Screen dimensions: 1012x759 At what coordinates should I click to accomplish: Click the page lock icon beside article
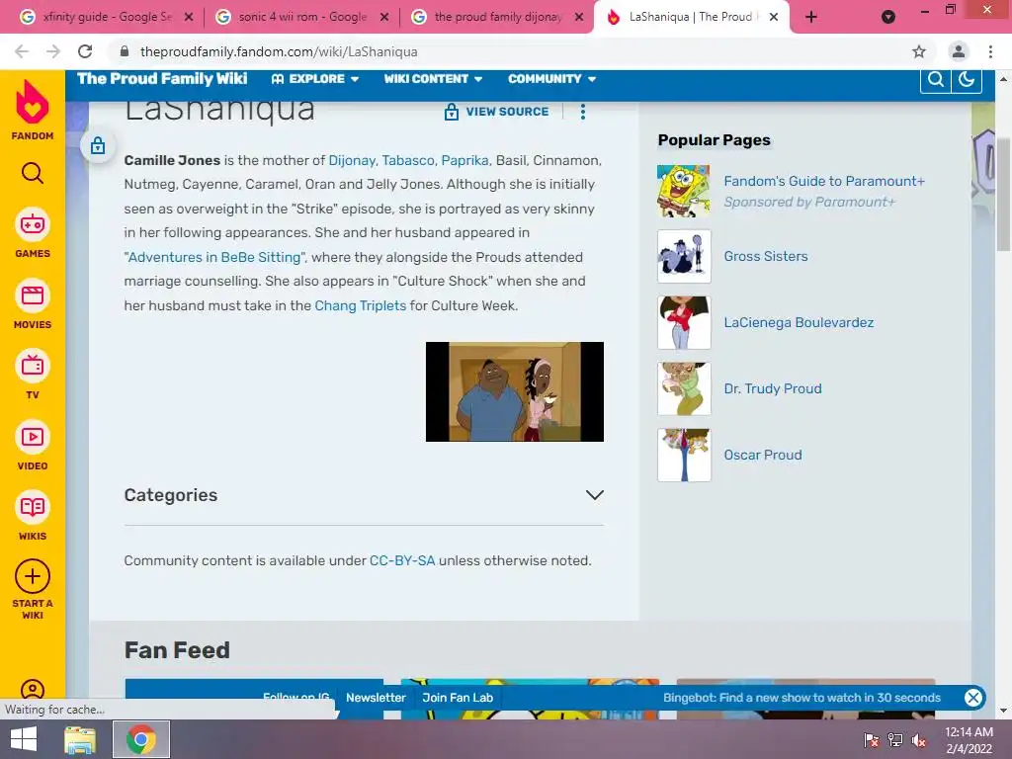[98, 145]
